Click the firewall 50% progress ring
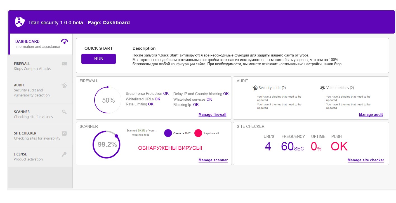Image resolution: width=396 pixels, height=203 pixels. coord(108,100)
